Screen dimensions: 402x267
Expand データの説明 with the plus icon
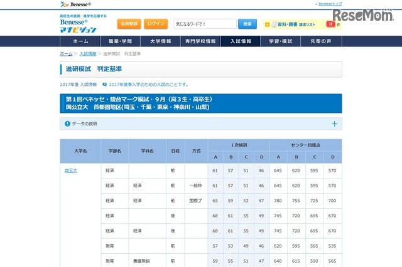coord(334,124)
